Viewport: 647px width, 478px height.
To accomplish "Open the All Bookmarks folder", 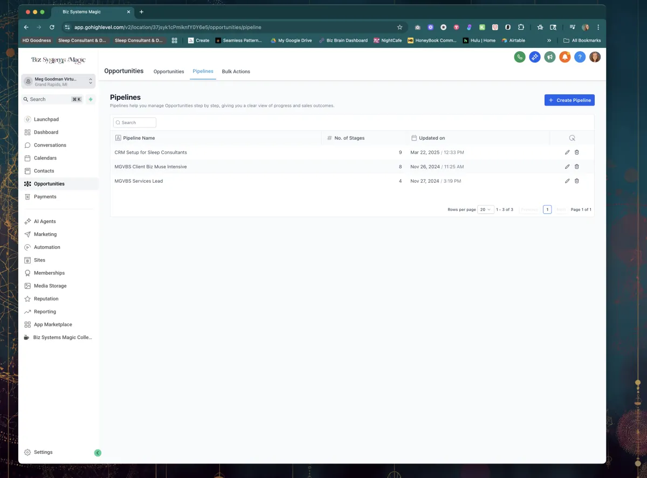I will [582, 40].
